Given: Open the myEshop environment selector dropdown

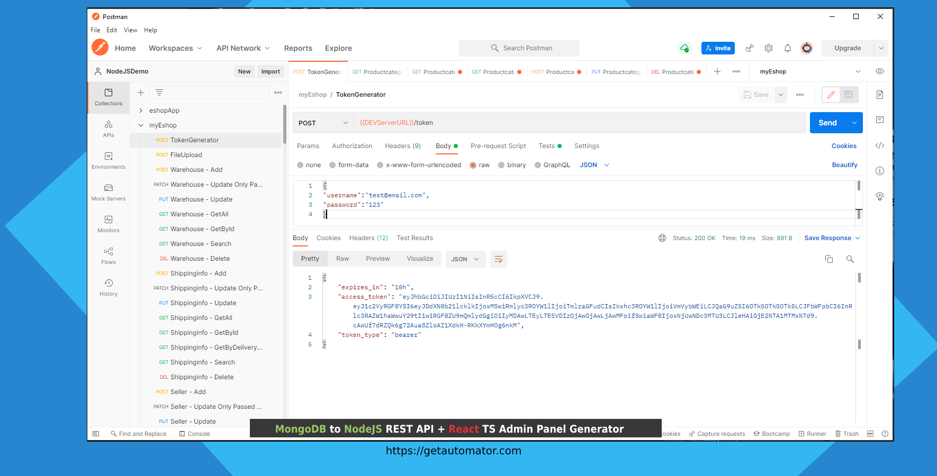Looking at the screenshot, I should pyautogui.click(x=810, y=71).
